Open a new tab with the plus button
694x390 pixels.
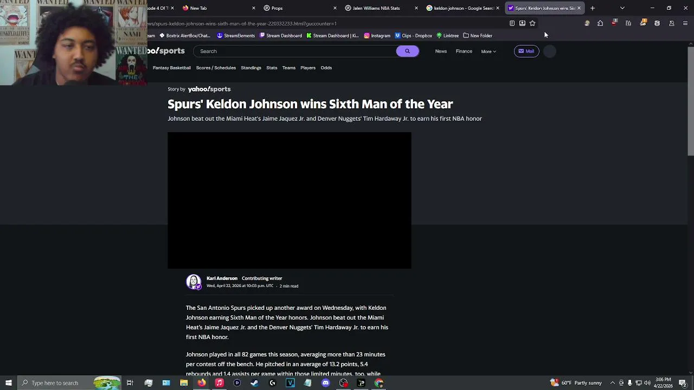pyautogui.click(x=592, y=8)
